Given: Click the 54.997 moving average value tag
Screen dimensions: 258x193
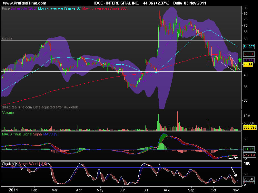Looking at the screenshot, I should tap(249, 47).
